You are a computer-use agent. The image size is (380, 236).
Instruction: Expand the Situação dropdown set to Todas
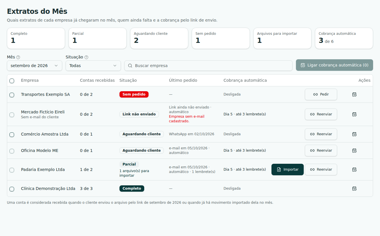point(93,66)
